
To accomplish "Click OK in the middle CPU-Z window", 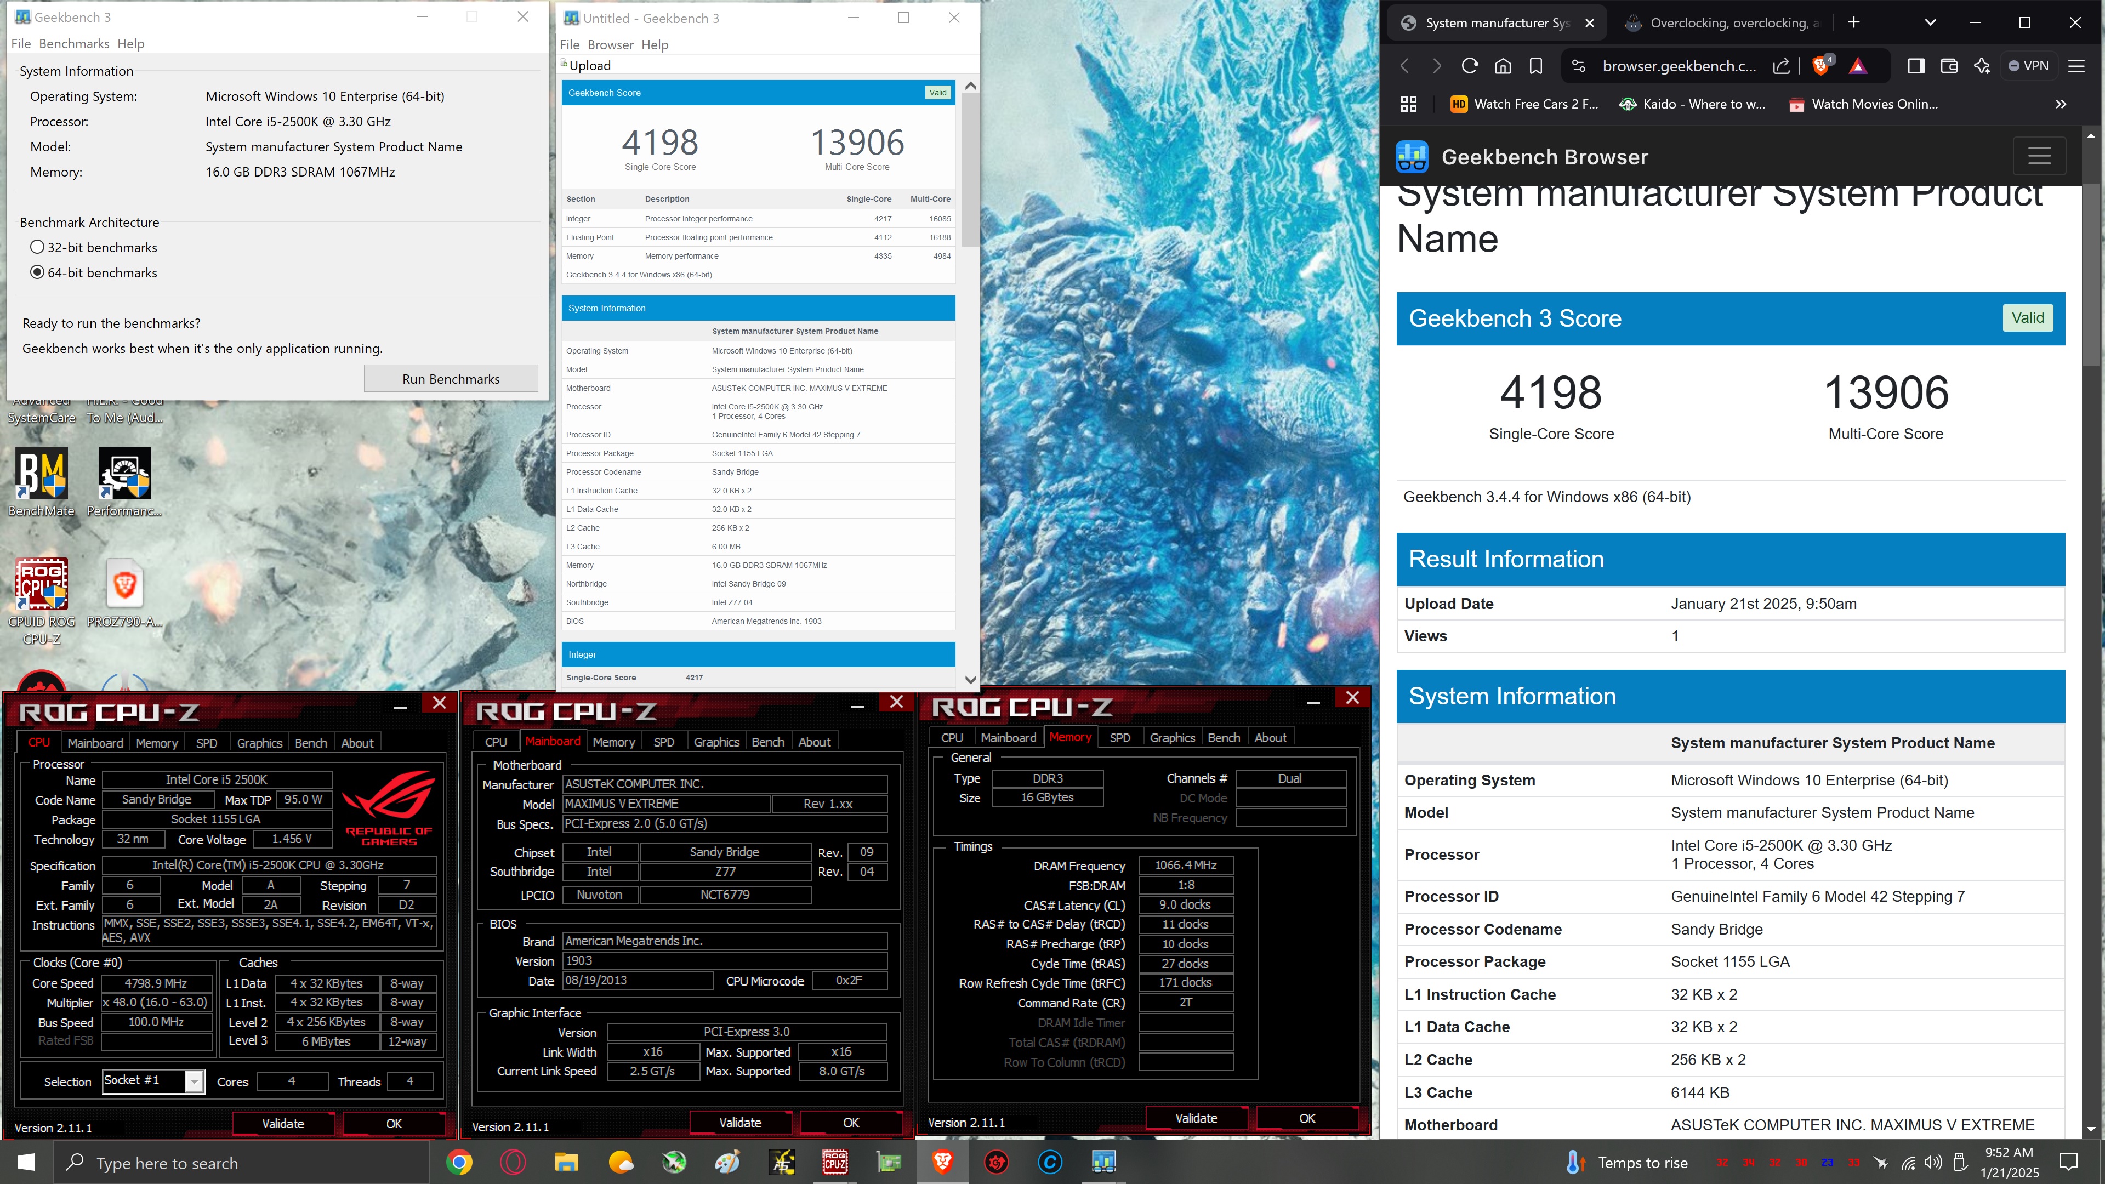I will (x=851, y=1123).
